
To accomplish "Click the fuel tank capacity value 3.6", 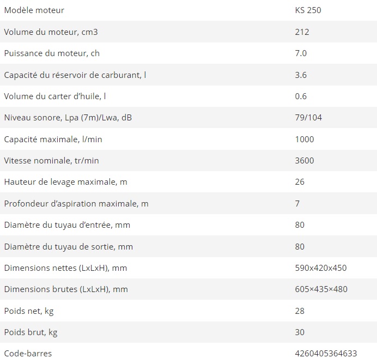I will click(x=301, y=75).
